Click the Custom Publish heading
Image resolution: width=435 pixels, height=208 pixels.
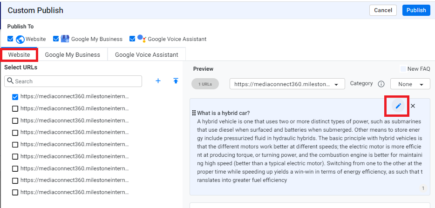[35, 10]
